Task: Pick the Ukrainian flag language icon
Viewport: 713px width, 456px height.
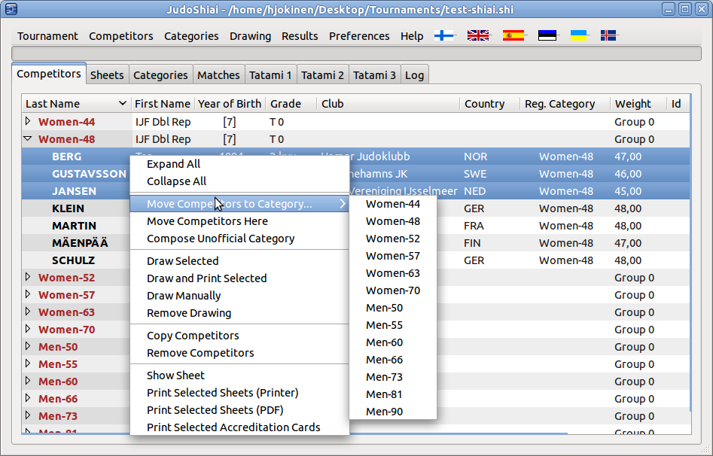Action: 578,35
